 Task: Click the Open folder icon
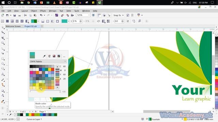tap(7, 15)
